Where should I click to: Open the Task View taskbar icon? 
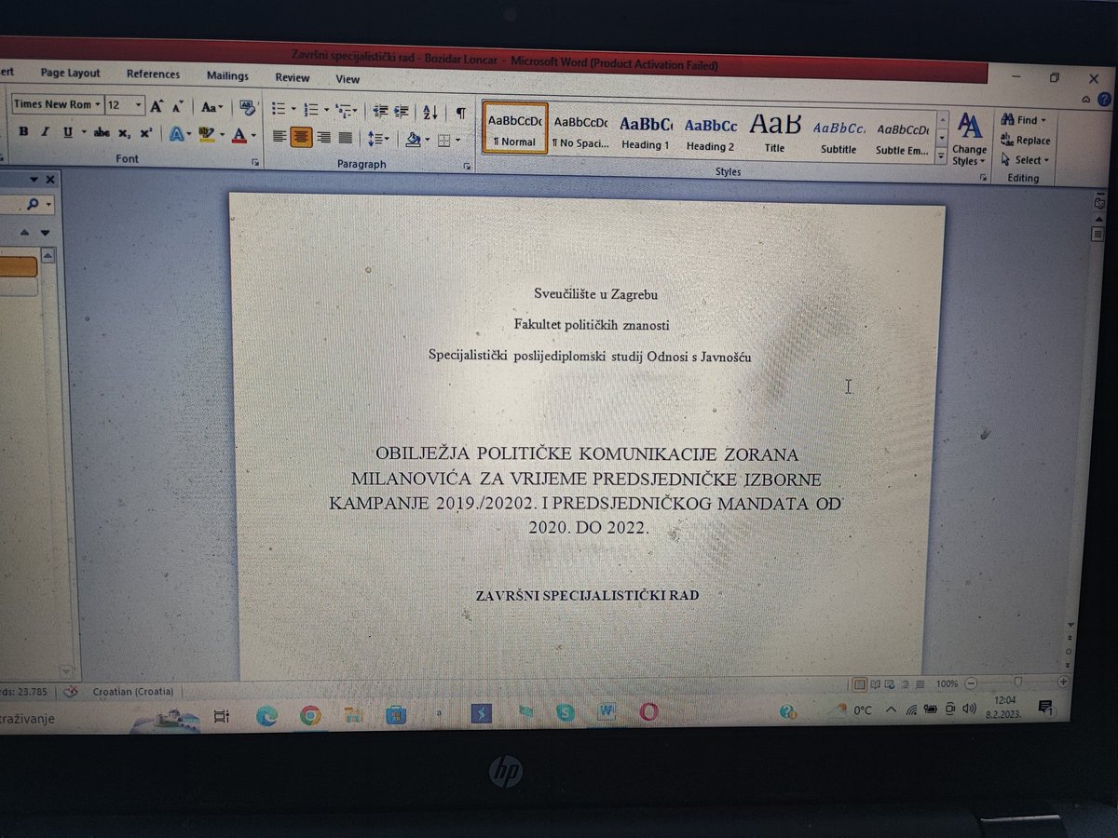point(221,716)
